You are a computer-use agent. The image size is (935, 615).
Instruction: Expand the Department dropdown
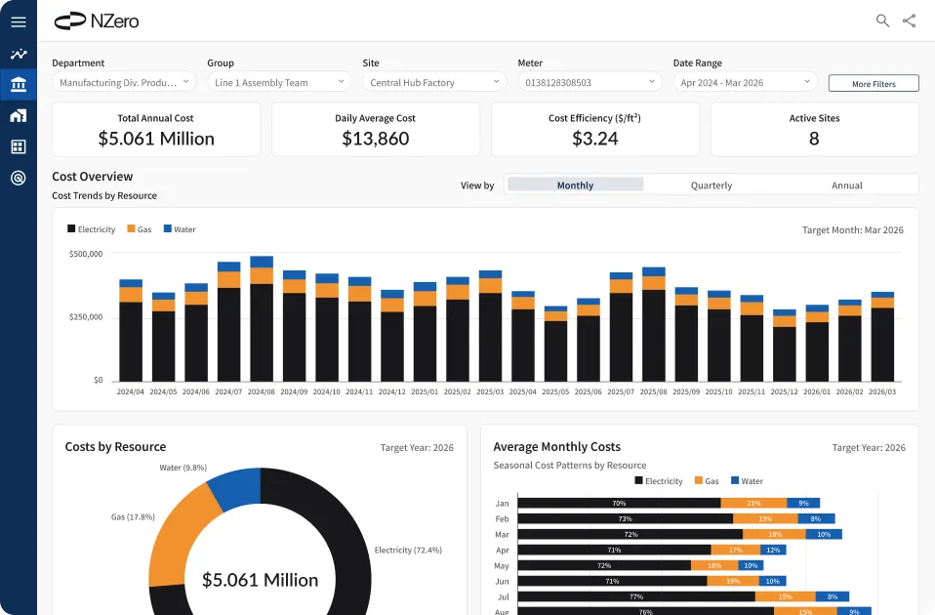[x=124, y=83]
